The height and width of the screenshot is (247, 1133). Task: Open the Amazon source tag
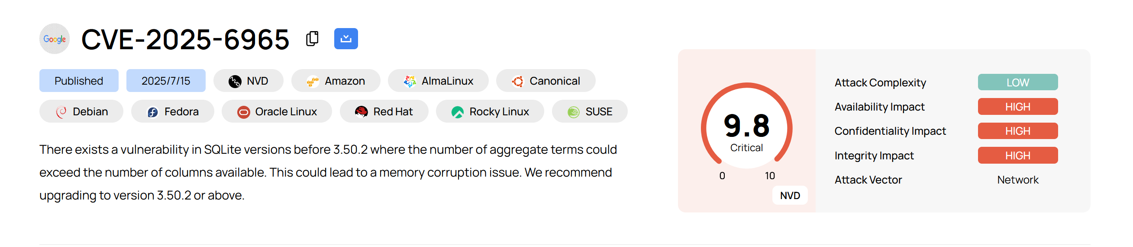336,81
